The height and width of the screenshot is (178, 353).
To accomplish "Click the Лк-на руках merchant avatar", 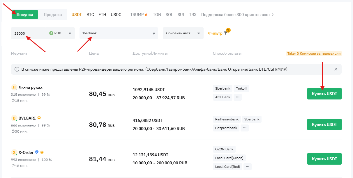I will tap(14, 88).
